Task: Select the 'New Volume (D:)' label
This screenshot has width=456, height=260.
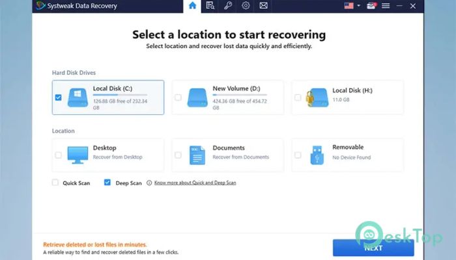Action: click(236, 88)
